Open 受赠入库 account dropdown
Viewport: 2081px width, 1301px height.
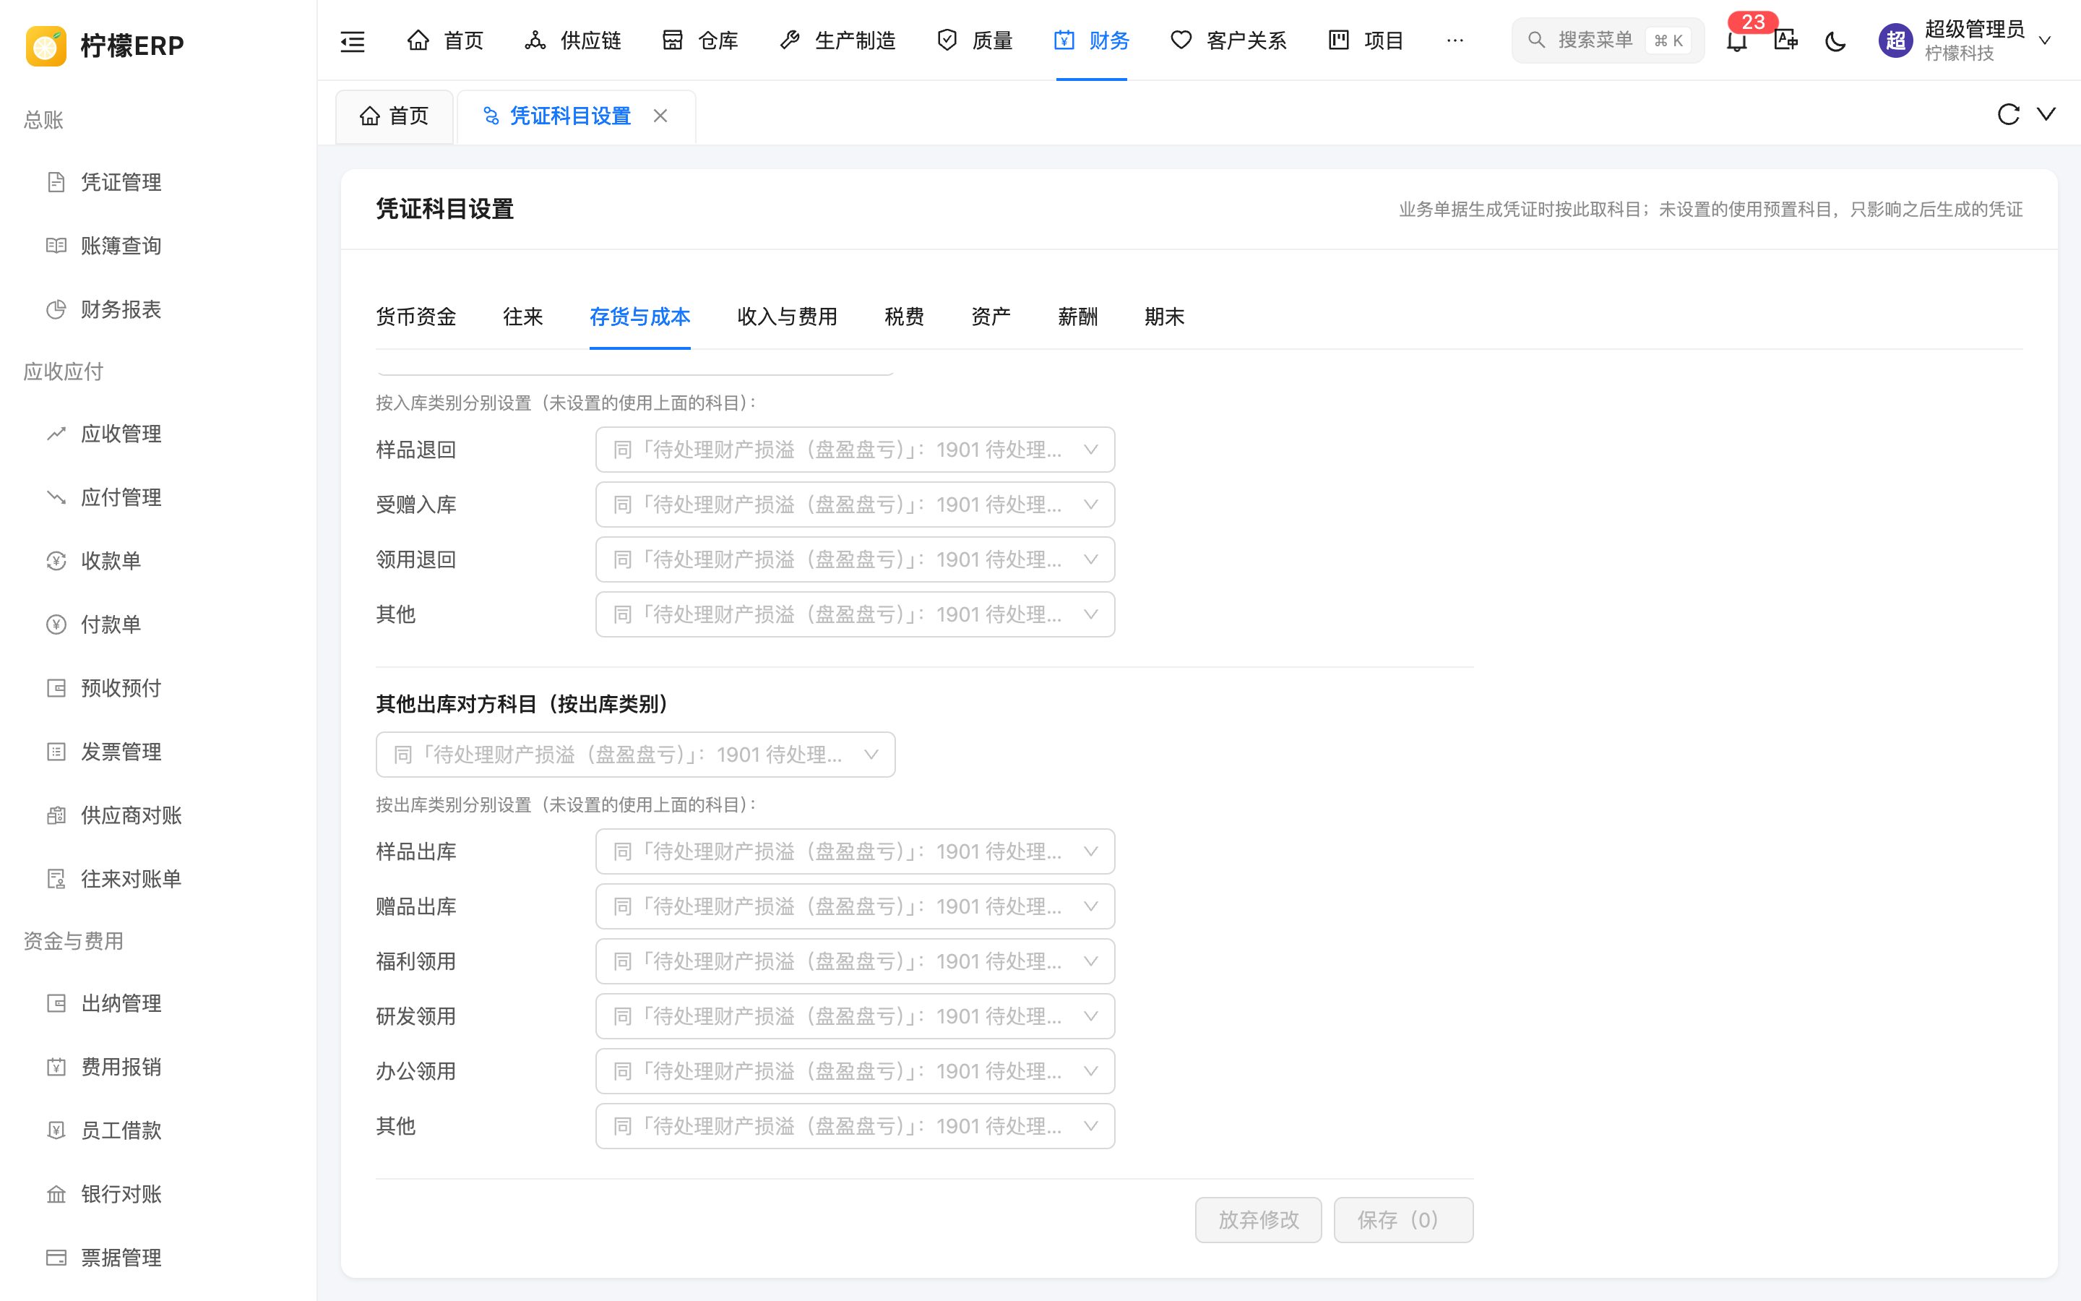(x=855, y=504)
